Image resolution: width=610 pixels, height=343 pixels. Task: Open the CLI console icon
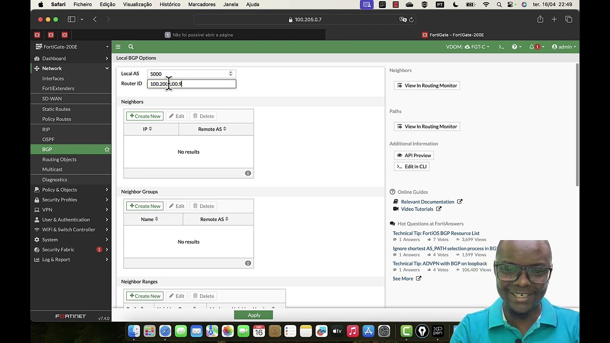pyautogui.click(x=501, y=47)
